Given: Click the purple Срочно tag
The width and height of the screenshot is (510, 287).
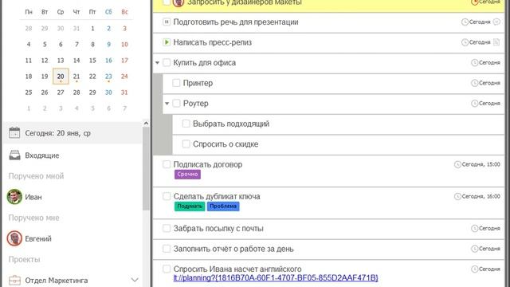Looking at the screenshot, I should (187, 175).
